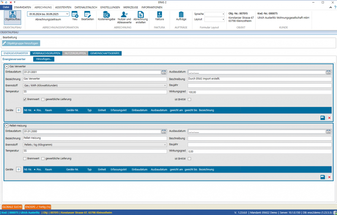Click the Hinzufügen... button
The width and height of the screenshot is (337, 215).
pos(43,59)
